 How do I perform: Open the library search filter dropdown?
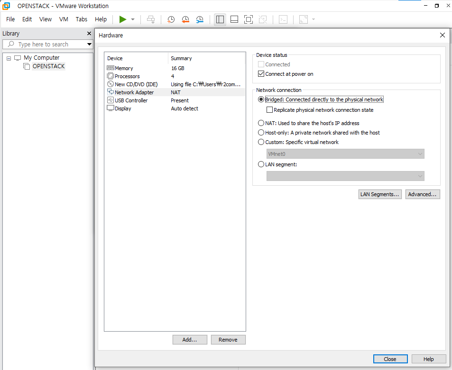pos(89,44)
